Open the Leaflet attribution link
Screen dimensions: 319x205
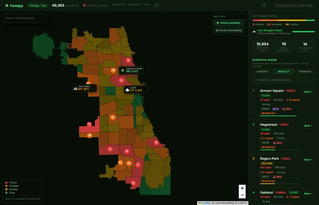click(x=204, y=203)
